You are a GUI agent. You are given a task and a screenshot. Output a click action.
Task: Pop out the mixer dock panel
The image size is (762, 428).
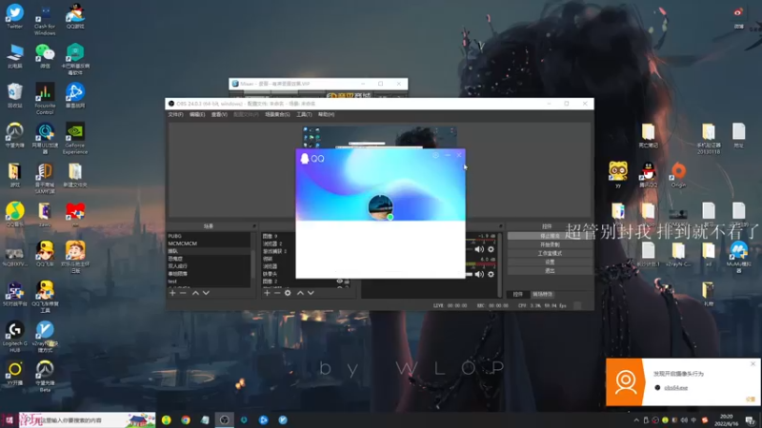coord(500,226)
